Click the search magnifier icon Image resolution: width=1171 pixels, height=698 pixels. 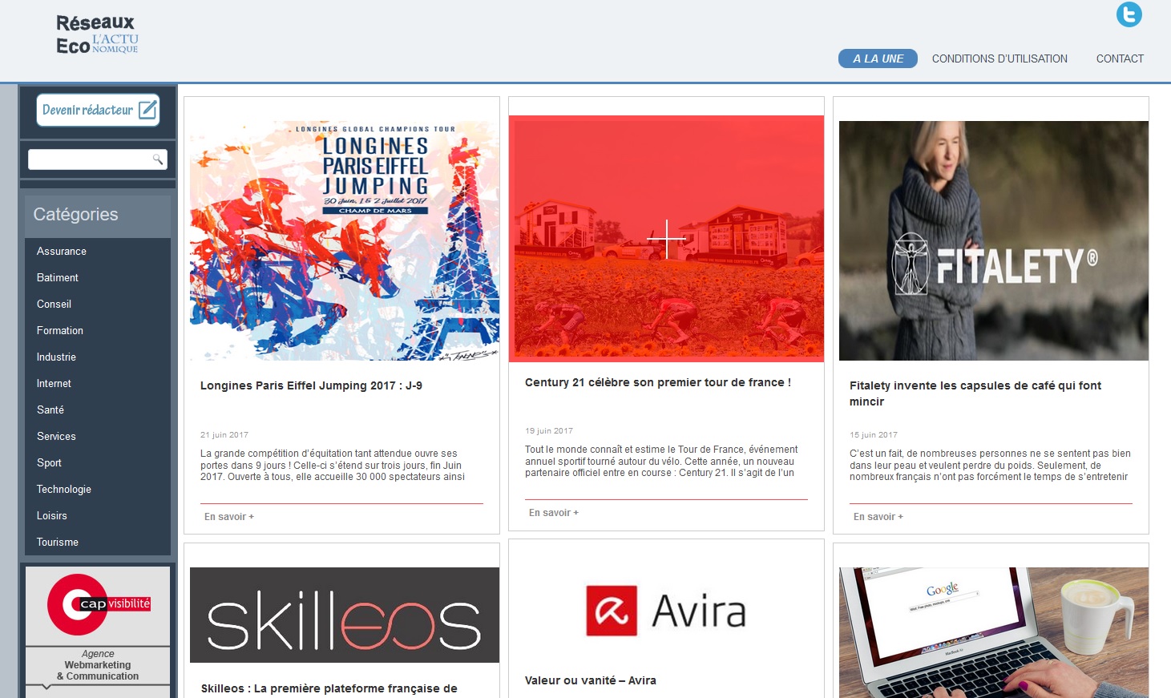pos(157,159)
